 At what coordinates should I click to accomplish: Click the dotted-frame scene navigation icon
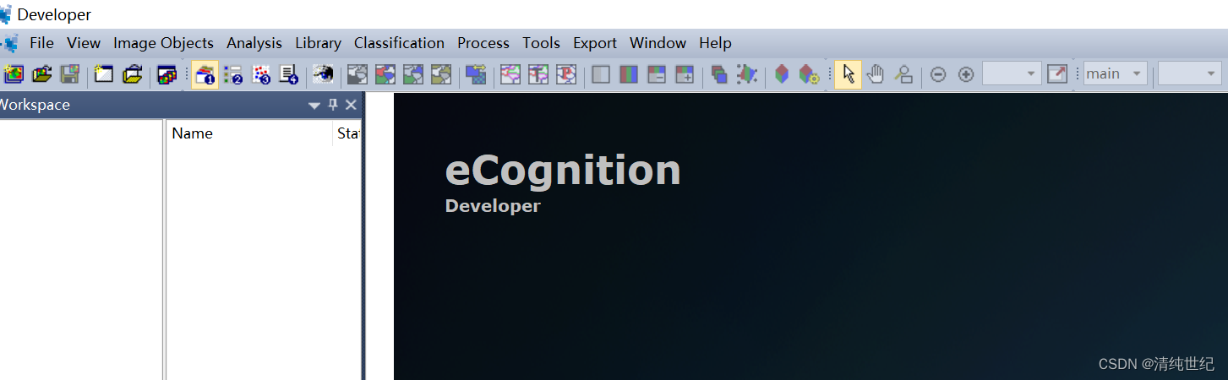(x=747, y=74)
